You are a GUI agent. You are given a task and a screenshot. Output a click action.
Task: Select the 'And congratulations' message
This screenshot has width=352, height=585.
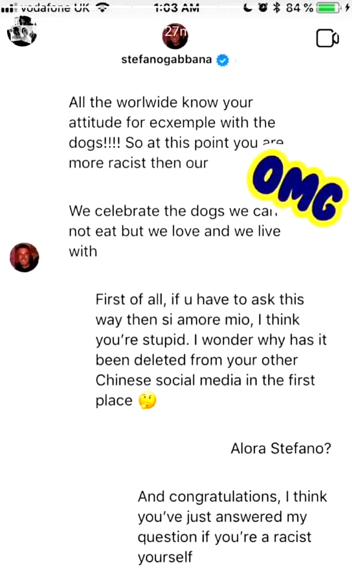pyautogui.click(x=232, y=526)
